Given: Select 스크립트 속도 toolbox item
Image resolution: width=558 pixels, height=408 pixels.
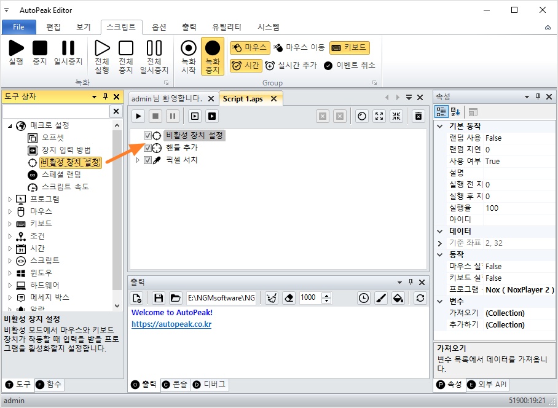Looking at the screenshot, I should (66, 187).
